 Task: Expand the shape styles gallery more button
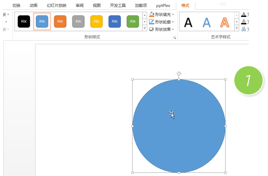pos(145,28)
